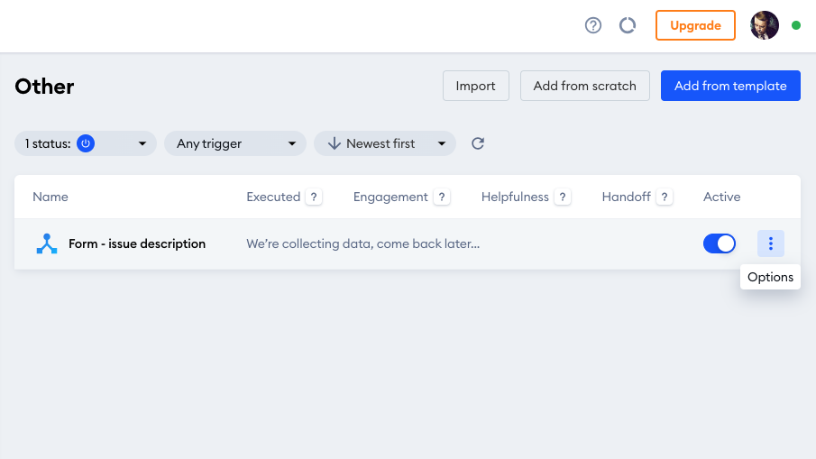The image size is (816, 459).
Task: Click Add from template button
Action: point(730,86)
